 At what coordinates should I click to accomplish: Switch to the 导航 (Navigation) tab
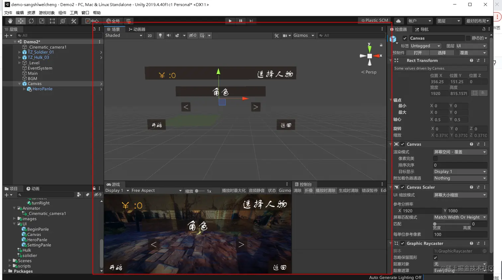tap(422, 29)
